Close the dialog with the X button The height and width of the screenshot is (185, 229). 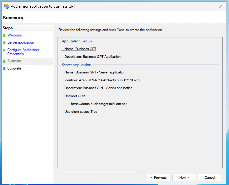[x=221, y=6]
